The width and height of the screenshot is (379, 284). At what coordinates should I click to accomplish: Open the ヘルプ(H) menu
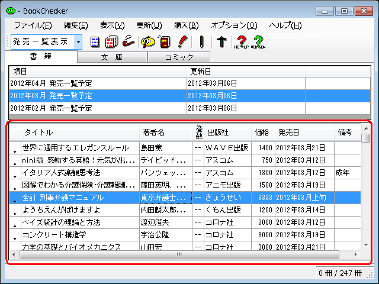pyautogui.click(x=285, y=25)
